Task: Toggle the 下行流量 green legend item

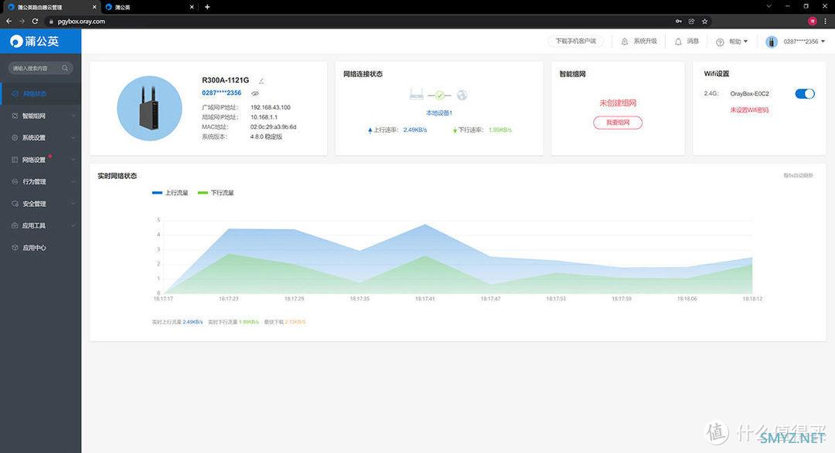Action: (216, 192)
